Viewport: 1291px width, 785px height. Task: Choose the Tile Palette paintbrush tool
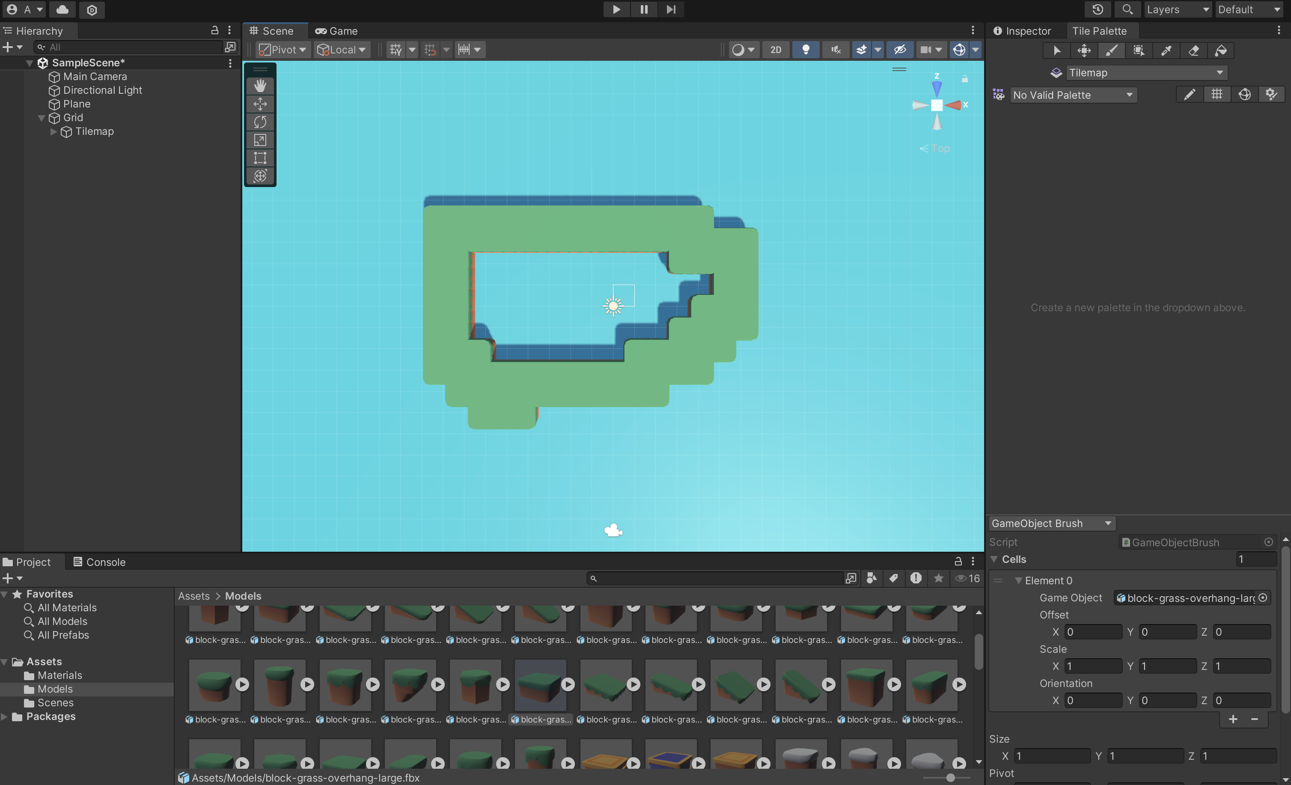[1111, 51]
